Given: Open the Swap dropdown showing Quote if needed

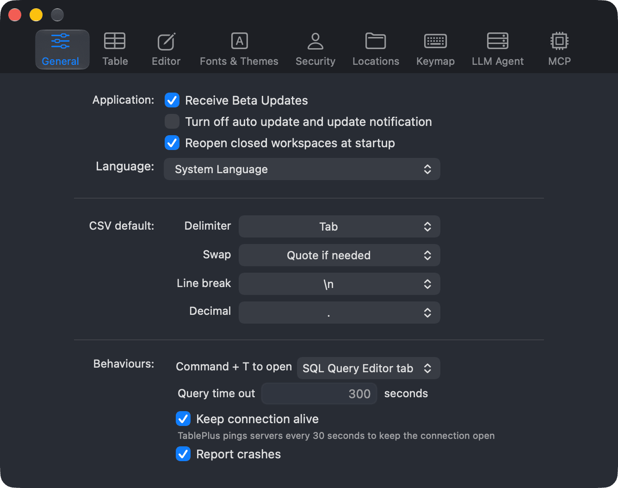Looking at the screenshot, I should point(340,255).
